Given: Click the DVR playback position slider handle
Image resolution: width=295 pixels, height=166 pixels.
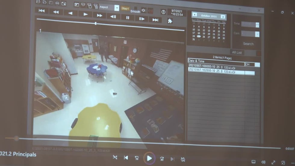Looking at the screenshot, I should (96, 23).
